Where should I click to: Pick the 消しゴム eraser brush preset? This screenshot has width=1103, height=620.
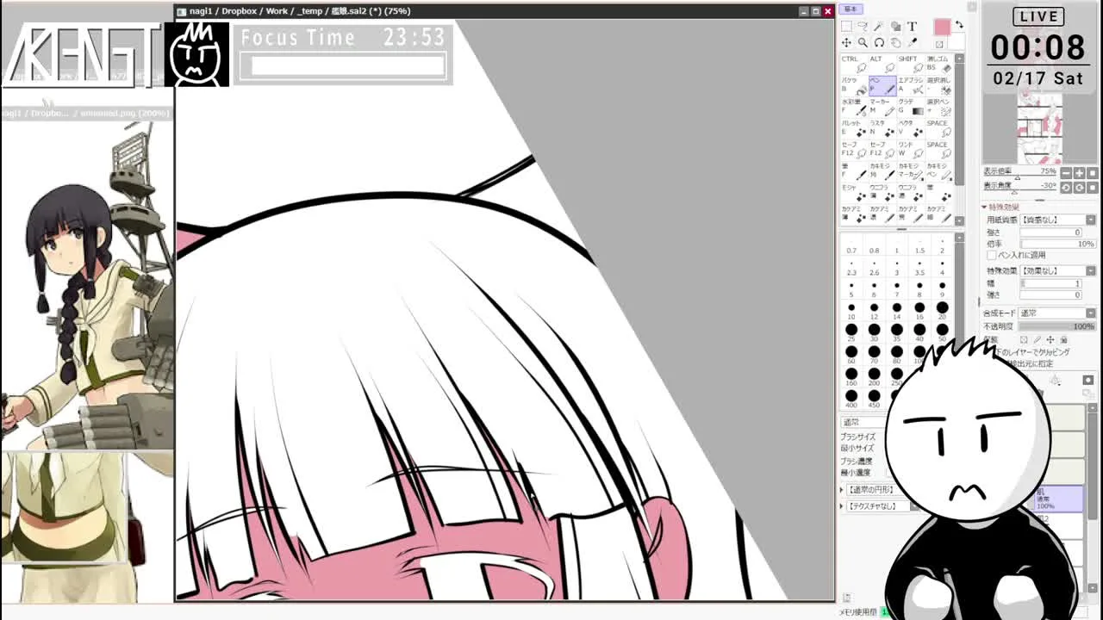pos(938,64)
